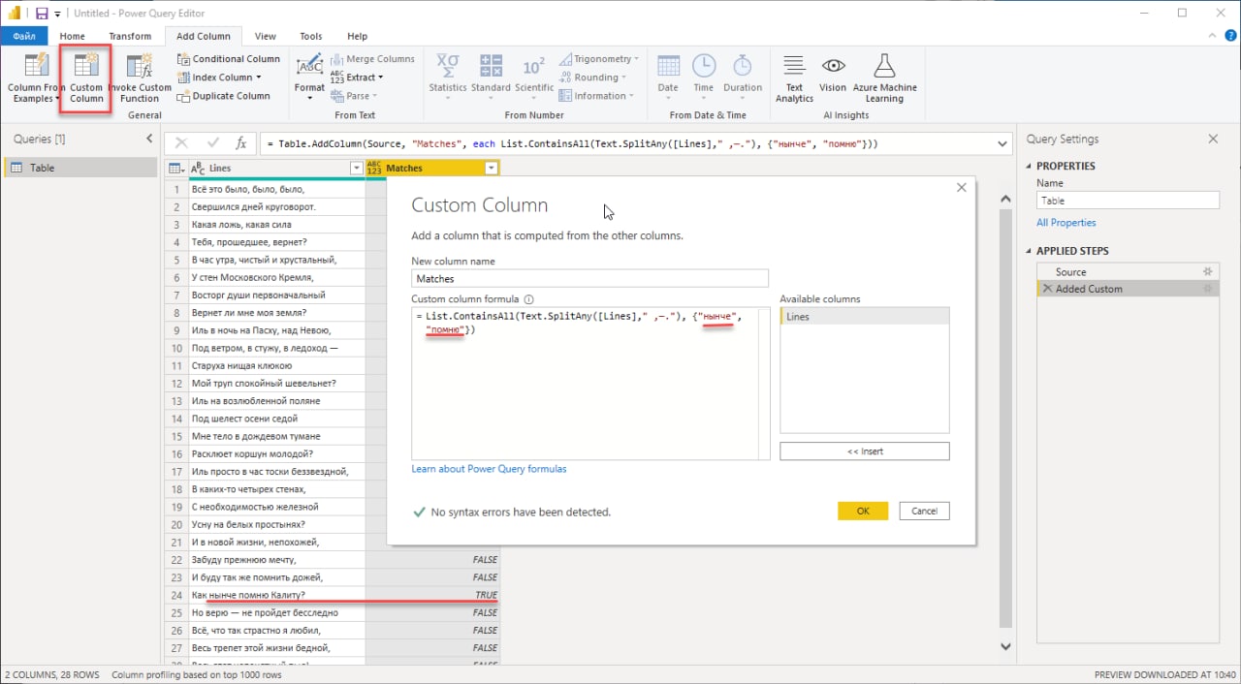Click Cancel in Custom Column dialog

pos(924,511)
